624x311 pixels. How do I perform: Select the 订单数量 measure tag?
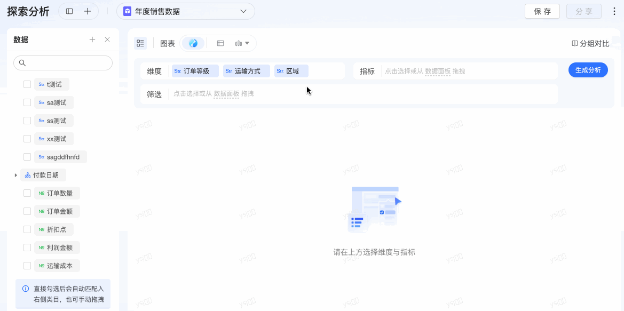coord(57,193)
